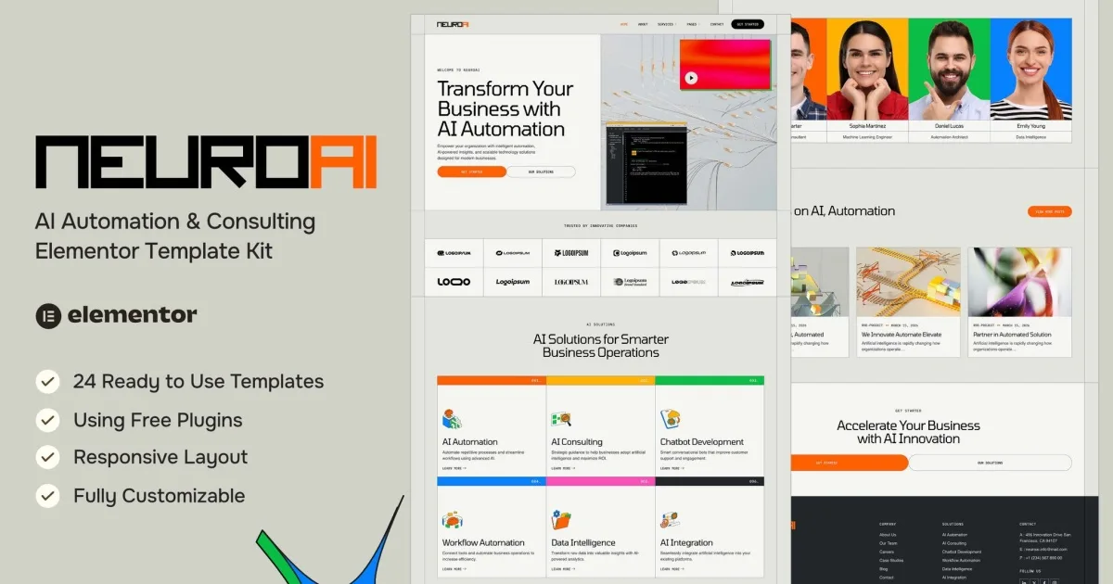Click Learn More under AI Consulting
This screenshot has width=1113, height=584.
pyautogui.click(x=563, y=468)
